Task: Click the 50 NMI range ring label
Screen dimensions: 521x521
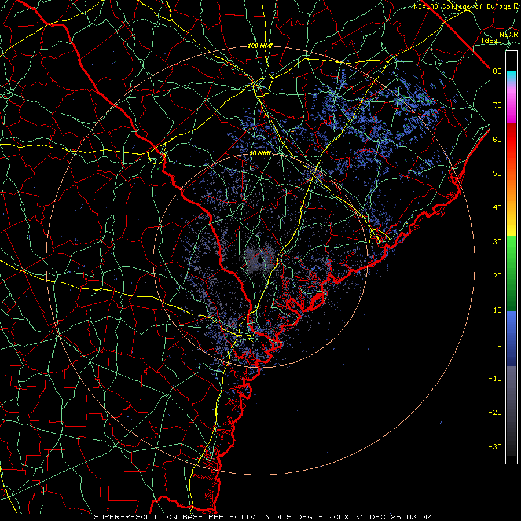Action: (260, 153)
